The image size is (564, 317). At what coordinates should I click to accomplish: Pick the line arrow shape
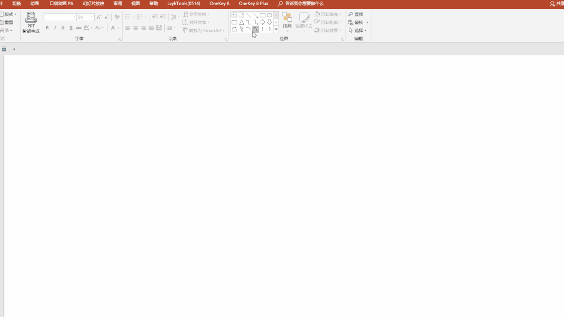pyautogui.click(x=255, y=15)
